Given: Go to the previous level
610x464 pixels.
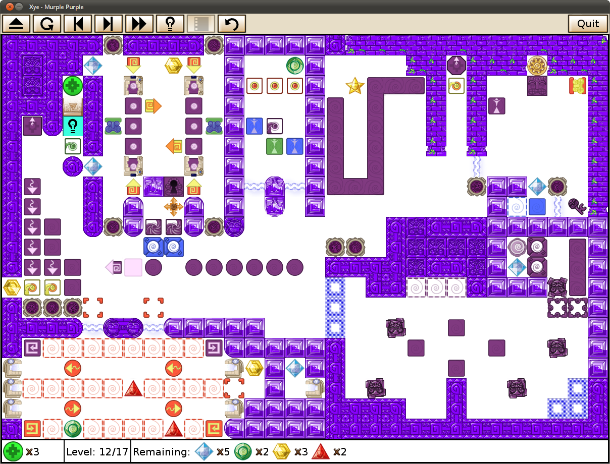Looking at the screenshot, I should (78, 23).
